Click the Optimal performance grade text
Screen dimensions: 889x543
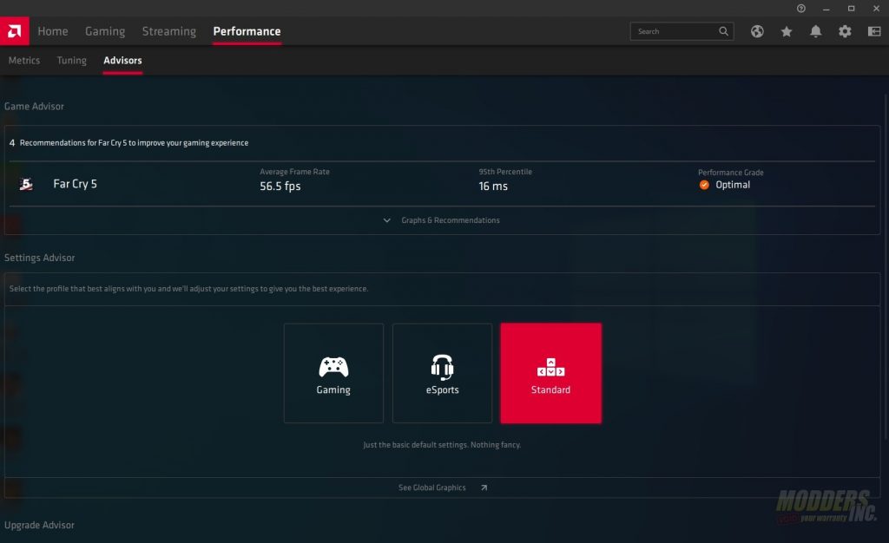tap(733, 185)
